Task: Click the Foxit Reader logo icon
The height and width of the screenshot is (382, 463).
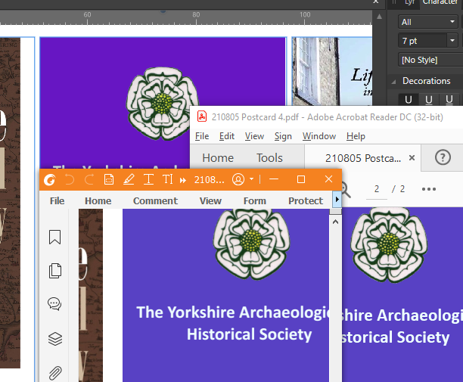Action: [x=50, y=179]
